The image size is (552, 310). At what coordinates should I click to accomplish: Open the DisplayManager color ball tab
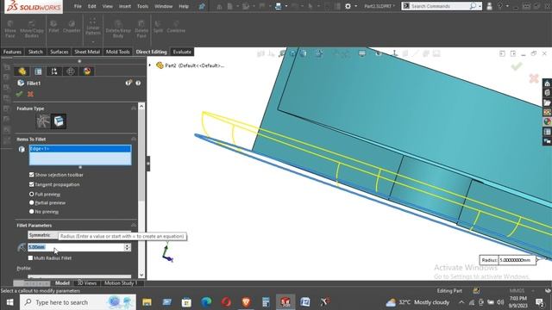click(87, 71)
